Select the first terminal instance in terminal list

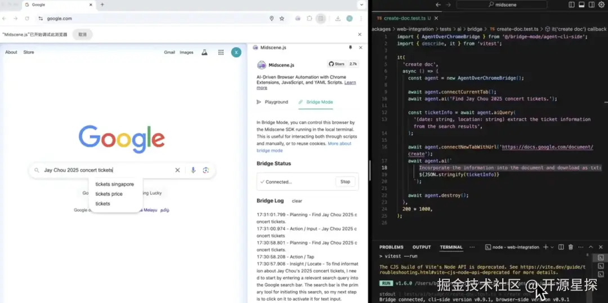click(x=601, y=257)
